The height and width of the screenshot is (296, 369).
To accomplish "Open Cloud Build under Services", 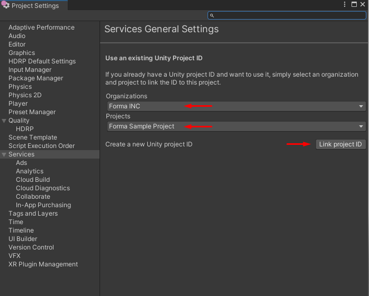I will 33,180.
